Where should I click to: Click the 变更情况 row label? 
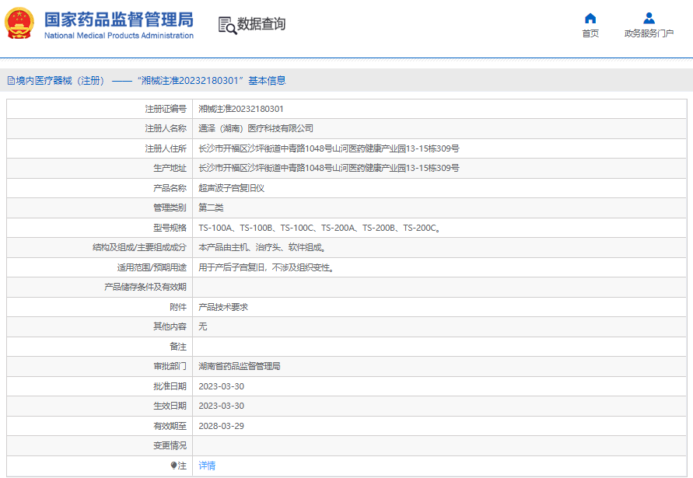(x=170, y=445)
